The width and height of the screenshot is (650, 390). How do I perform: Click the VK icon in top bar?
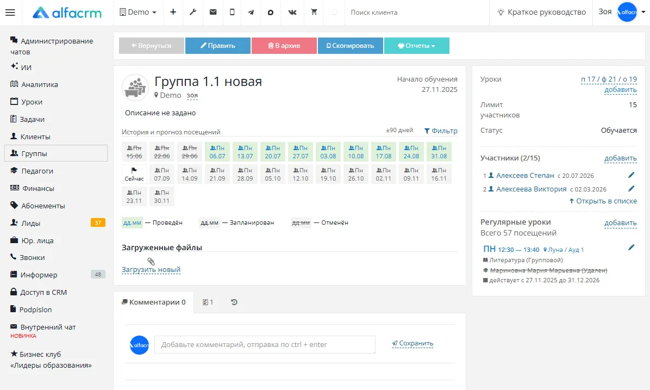(292, 12)
